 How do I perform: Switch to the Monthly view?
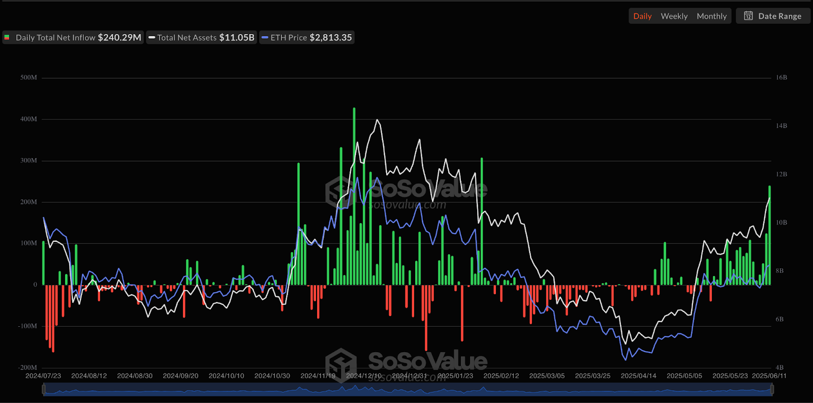click(x=711, y=16)
